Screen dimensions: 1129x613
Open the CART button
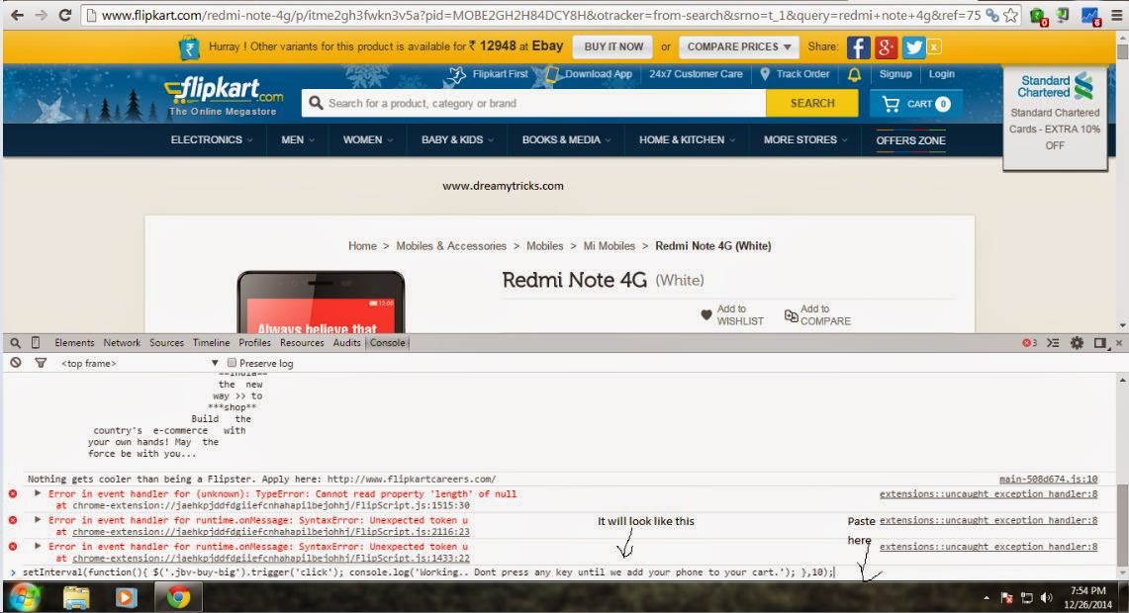[916, 104]
